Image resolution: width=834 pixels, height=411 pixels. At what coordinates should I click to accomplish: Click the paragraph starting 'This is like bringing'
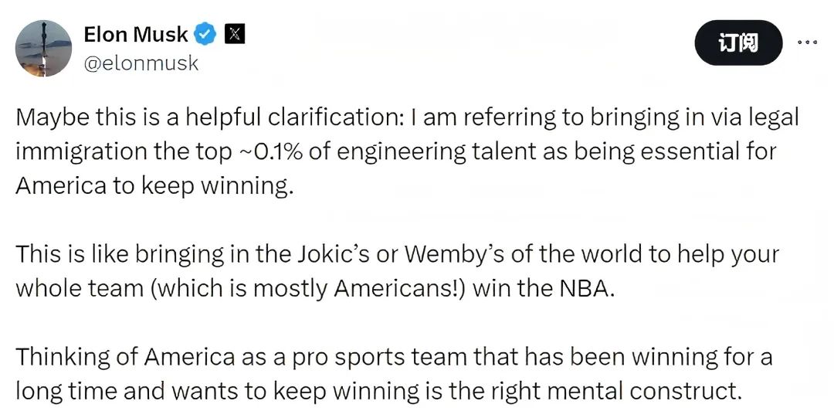[x=398, y=271]
